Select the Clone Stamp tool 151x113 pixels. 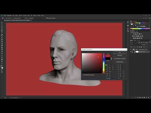2,39
